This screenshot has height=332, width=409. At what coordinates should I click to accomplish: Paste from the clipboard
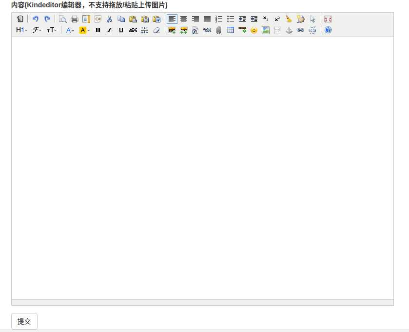133,19
